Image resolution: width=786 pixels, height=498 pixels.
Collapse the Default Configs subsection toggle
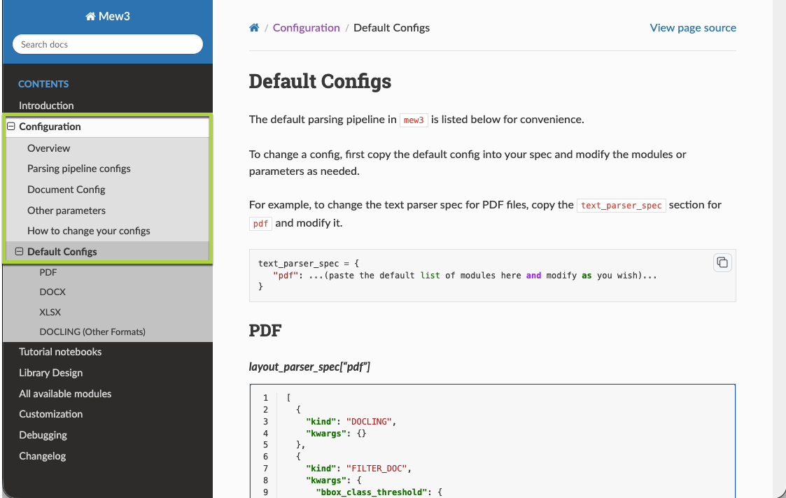tap(20, 252)
